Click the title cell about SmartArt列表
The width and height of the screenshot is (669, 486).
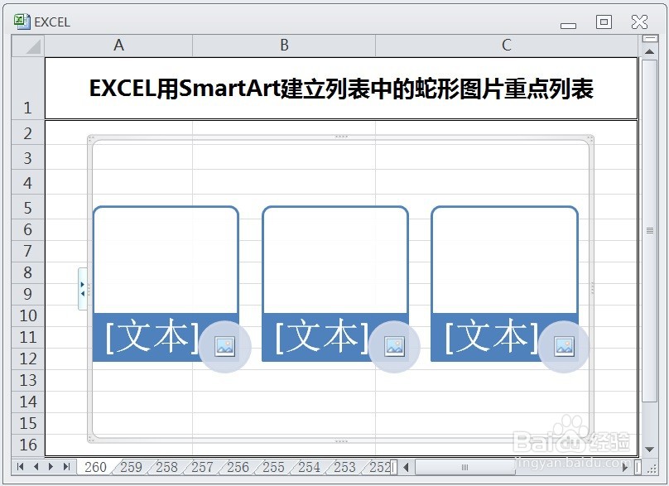[341, 89]
